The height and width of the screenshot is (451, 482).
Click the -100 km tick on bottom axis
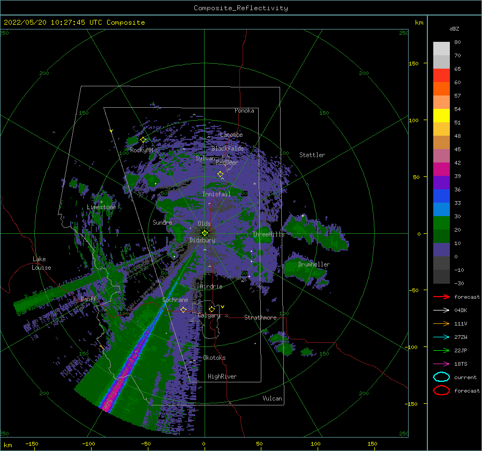point(88,444)
